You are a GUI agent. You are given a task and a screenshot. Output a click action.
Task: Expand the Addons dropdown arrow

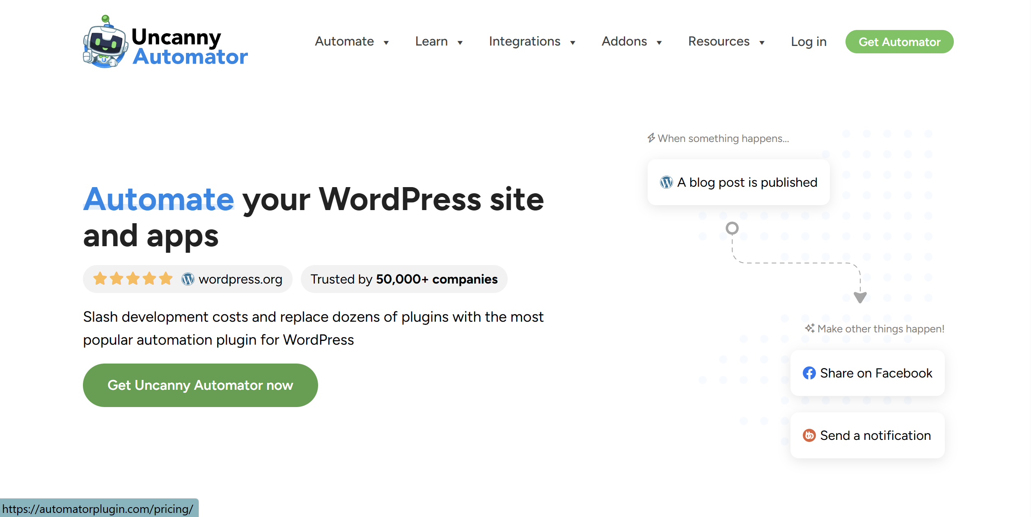pyautogui.click(x=659, y=43)
